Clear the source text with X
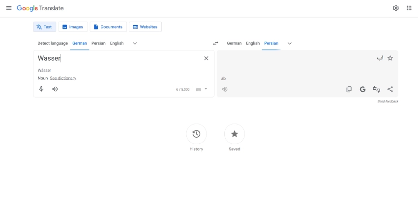 206,58
